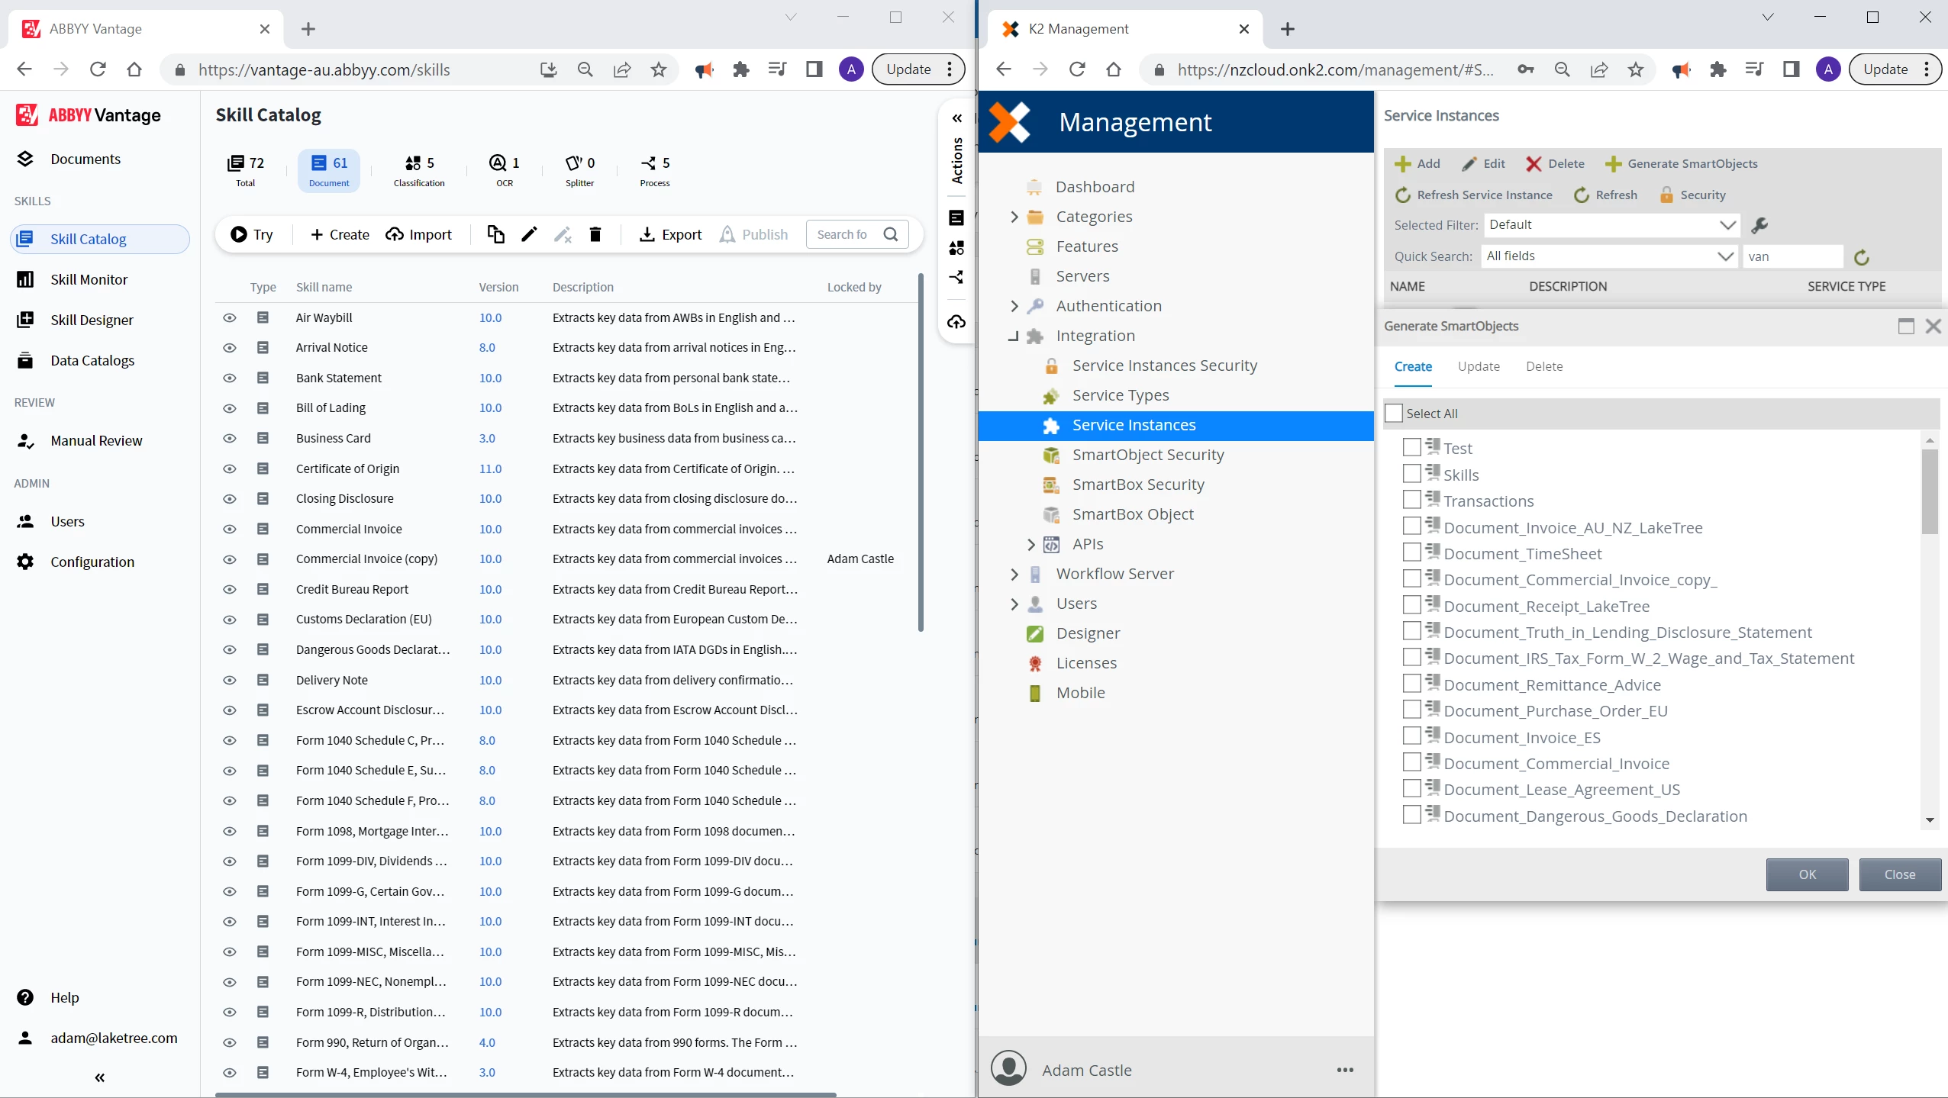This screenshot has width=1948, height=1098.
Task: Open the user options ellipsis next to Adam Castle
Action: click(x=1345, y=1070)
